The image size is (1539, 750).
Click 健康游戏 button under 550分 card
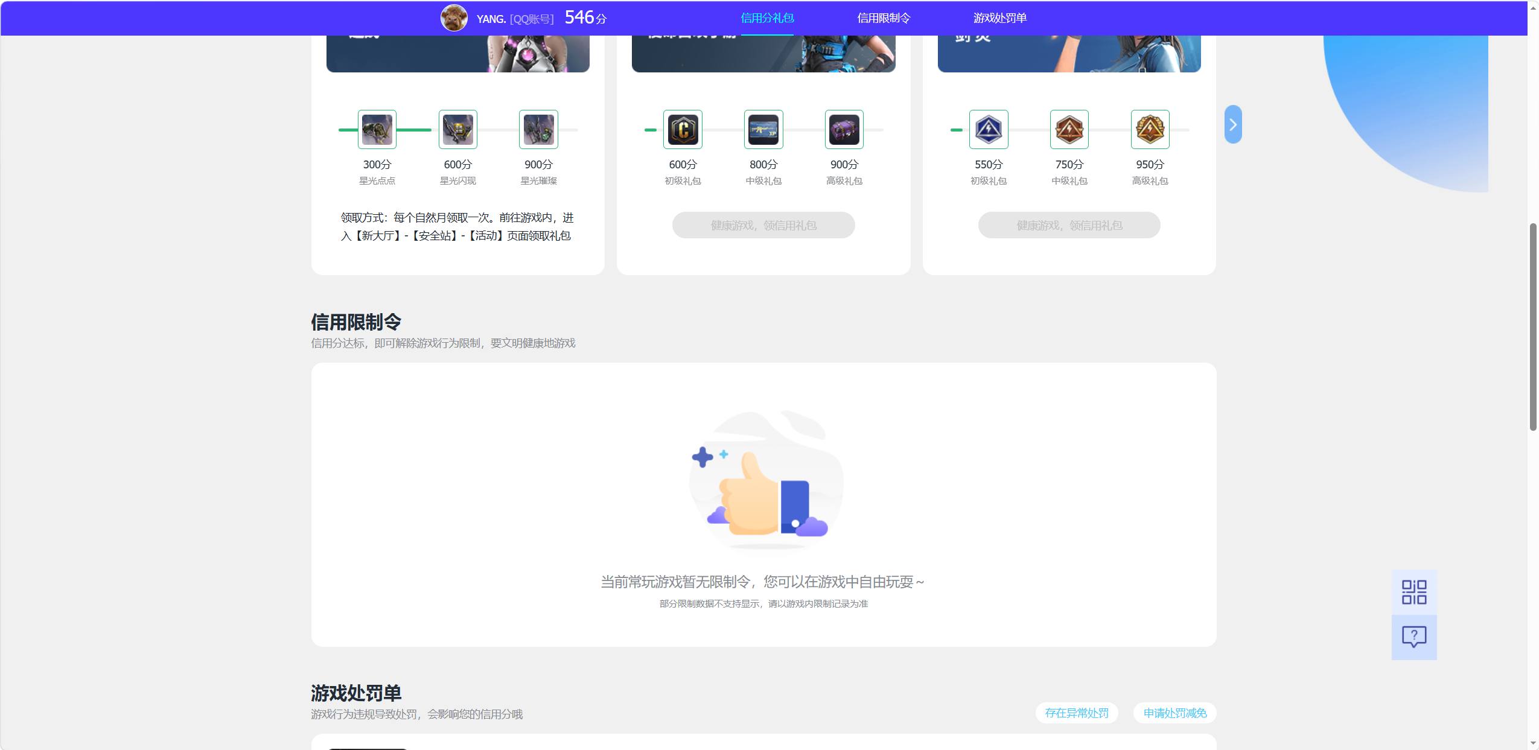click(x=1069, y=225)
